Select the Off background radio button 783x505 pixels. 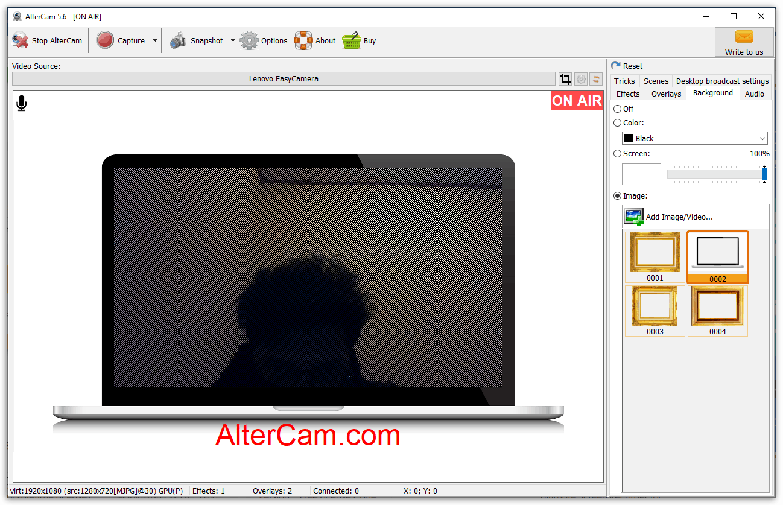click(x=617, y=109)
